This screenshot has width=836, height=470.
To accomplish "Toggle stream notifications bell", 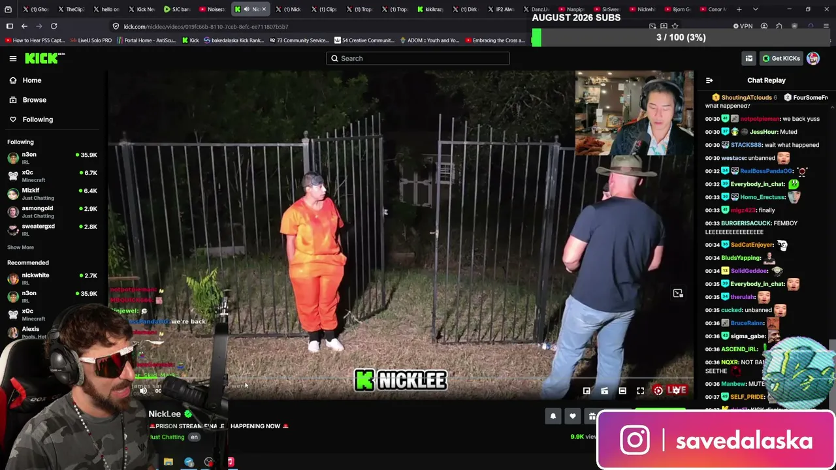I will click(553, 416).
